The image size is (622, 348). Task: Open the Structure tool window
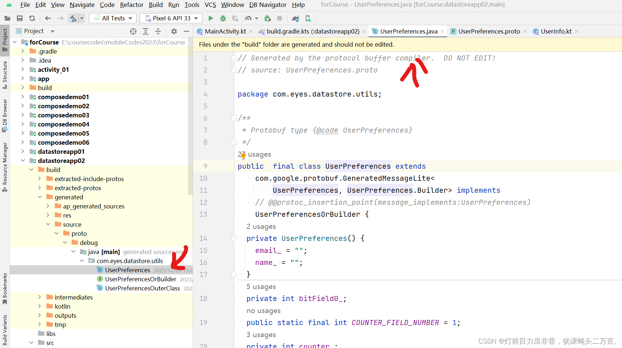click(5, 75)
